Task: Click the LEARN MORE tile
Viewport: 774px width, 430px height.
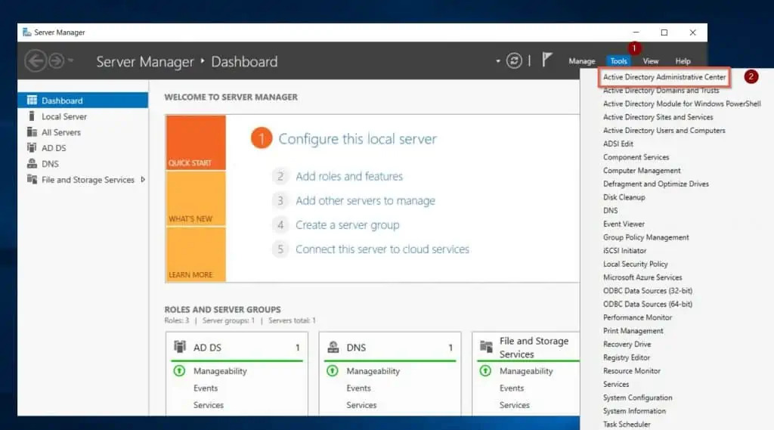Action: (x=196, y=254)
